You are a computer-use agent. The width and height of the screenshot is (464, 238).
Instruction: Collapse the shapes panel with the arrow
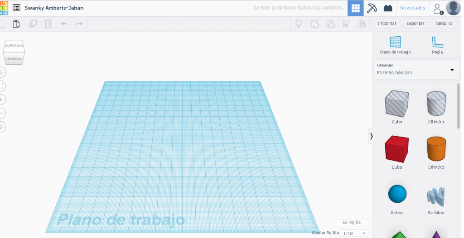point(371,136)
